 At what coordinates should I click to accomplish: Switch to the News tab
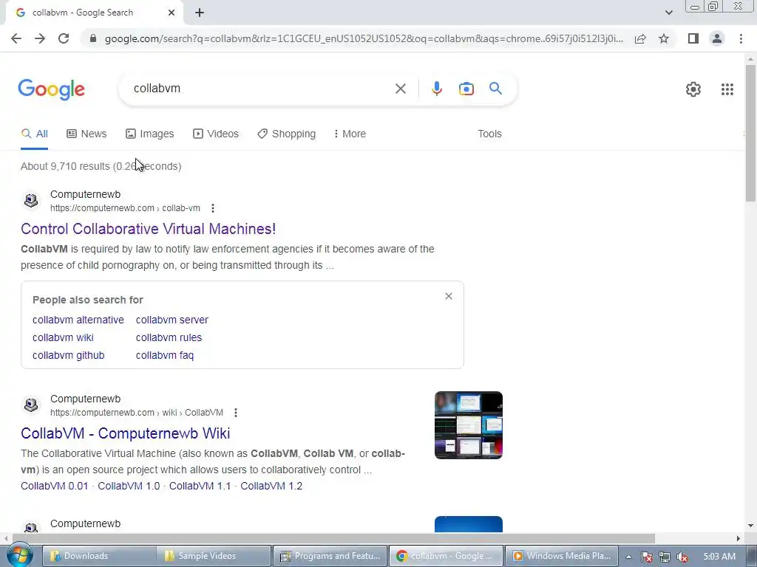pos(86,134)
